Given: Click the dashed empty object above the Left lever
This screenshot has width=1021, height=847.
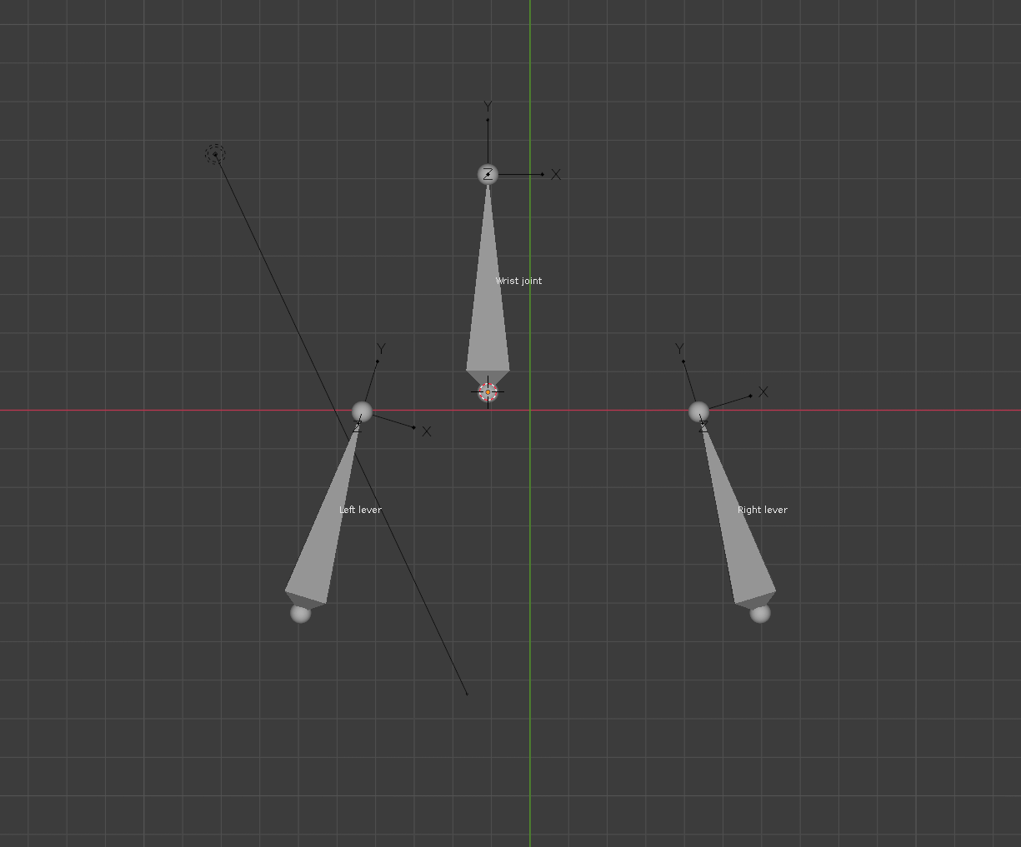Looking at the screenshot, I should (215, 152).
